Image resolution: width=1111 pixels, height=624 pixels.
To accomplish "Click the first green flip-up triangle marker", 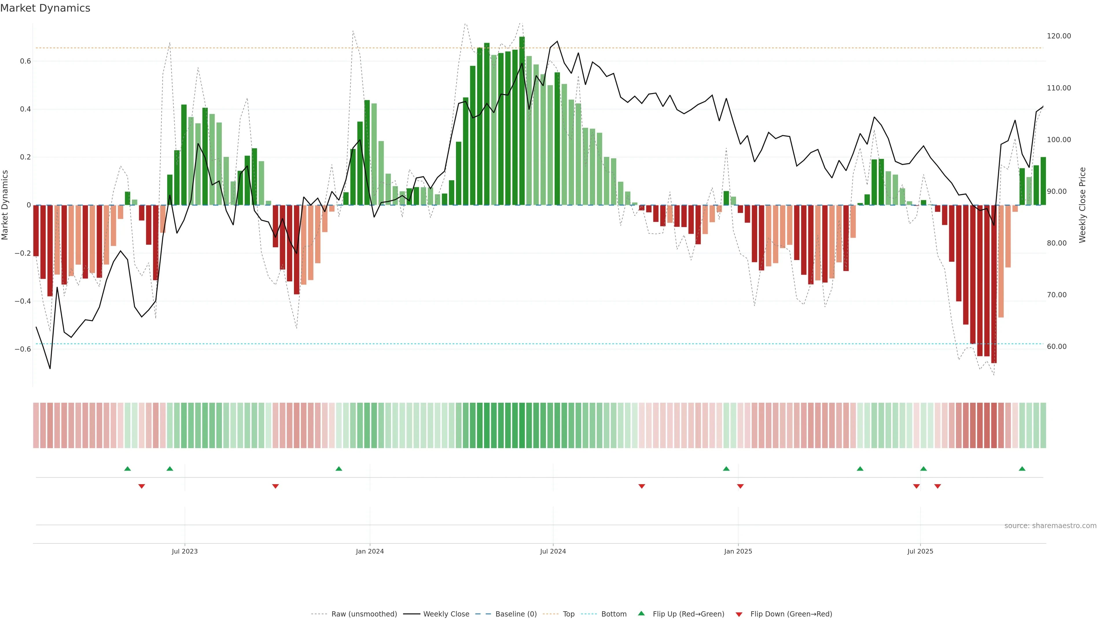I will (x=127, y=469).
